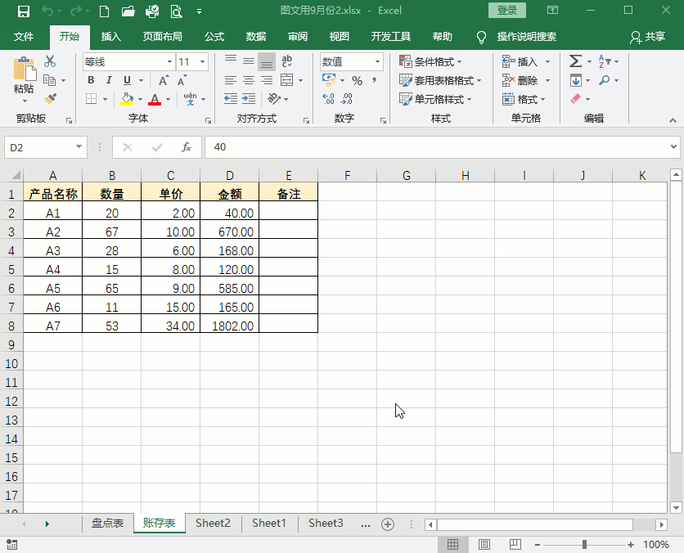This screenshot has height=553, width=684.
Task: Switch to the 页面布局 ribbon tab
Action: pyautogui.click(x=163, y=37)
